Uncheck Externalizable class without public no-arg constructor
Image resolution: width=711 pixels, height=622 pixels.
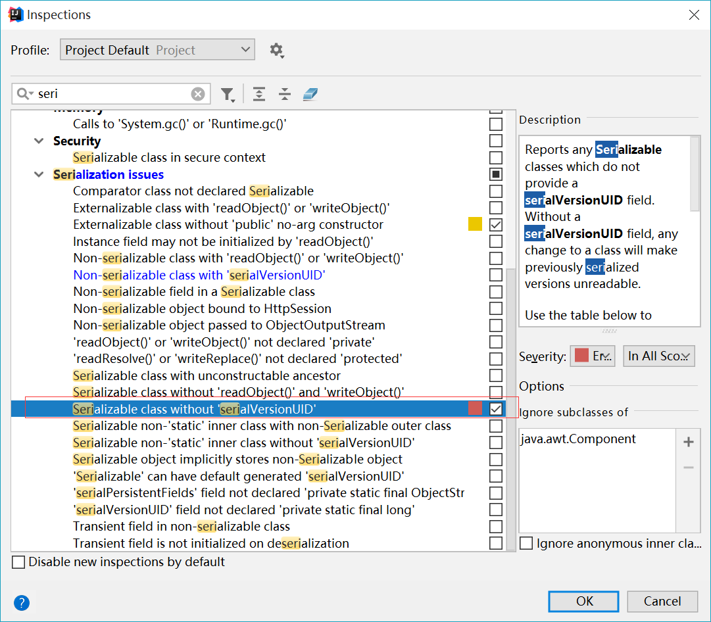coord(496,224)
